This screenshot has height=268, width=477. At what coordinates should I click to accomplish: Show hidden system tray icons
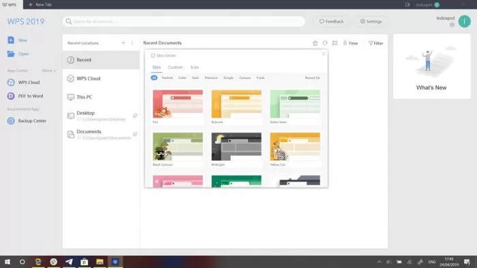point(379,262)
